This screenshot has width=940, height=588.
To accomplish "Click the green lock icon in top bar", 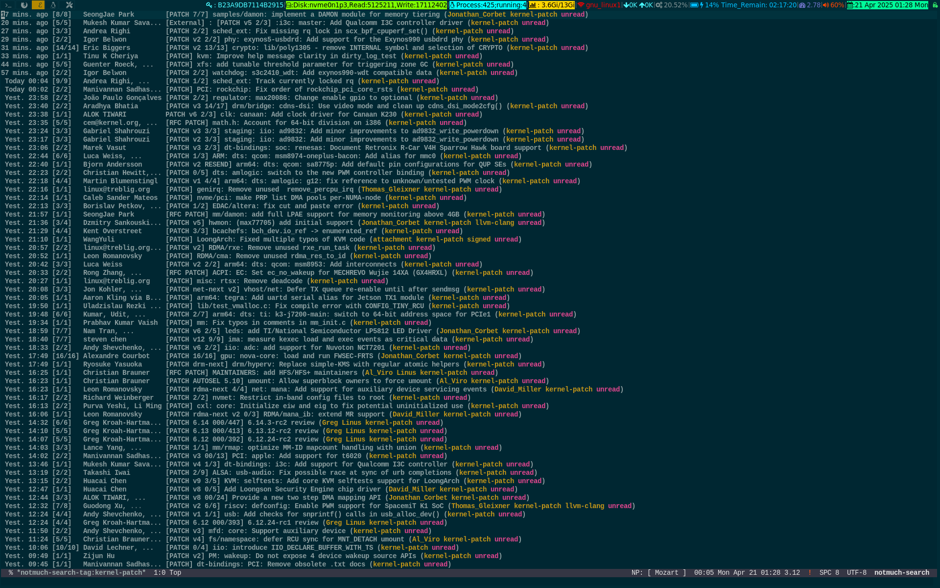I will [935, 5].
